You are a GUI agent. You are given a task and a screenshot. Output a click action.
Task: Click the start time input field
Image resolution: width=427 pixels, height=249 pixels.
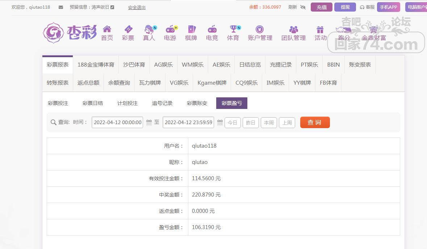click(x=117, y=122)
